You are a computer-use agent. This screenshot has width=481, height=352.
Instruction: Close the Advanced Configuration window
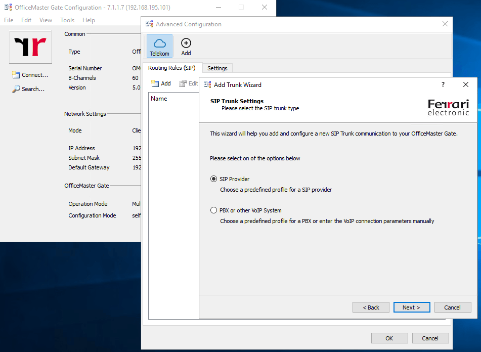tap(445, 24)
